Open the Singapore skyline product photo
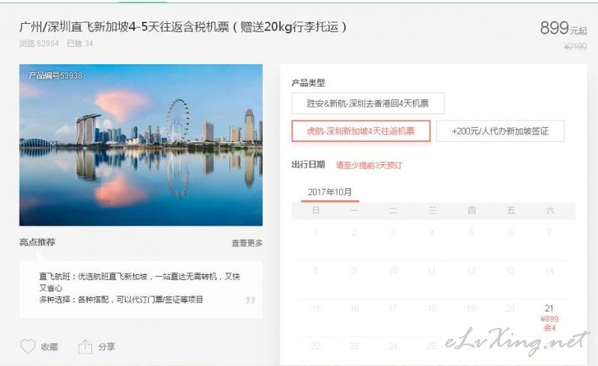The width and height of the screenshot is (598, 366). click(x=141, y=145)
